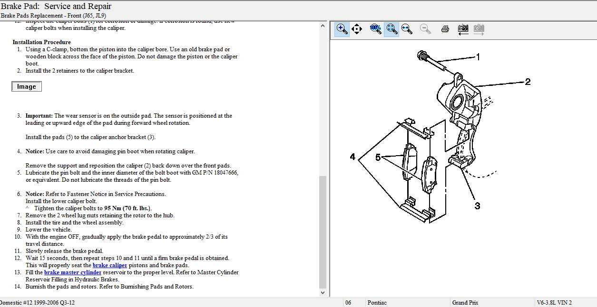The height and width of the screenshot is (307, 597).
Task: Open the brake master cylinder link
Action: click(x=73, y=272)
